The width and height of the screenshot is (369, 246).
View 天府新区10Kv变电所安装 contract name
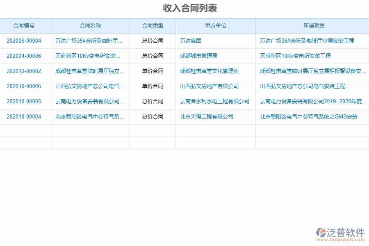(88, 56)
